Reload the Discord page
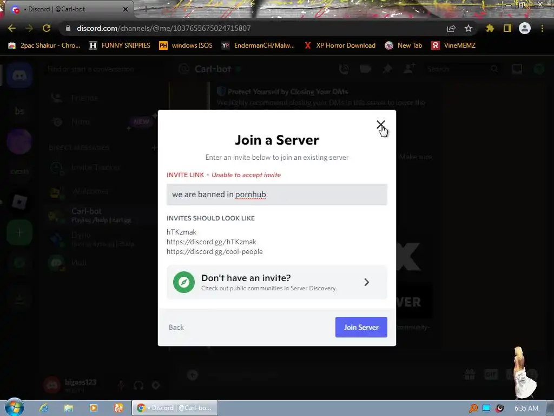554x416 pixels. point(47,28)
